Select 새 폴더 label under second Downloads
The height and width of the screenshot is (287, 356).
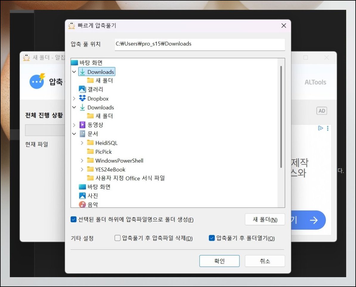[104, 116]
